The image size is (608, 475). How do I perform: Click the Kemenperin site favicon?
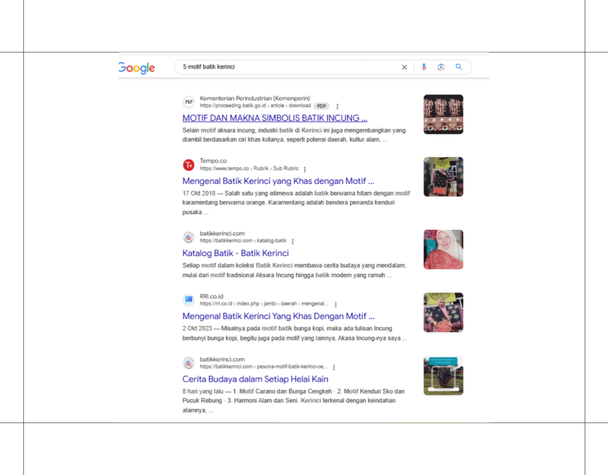point(188,102)
